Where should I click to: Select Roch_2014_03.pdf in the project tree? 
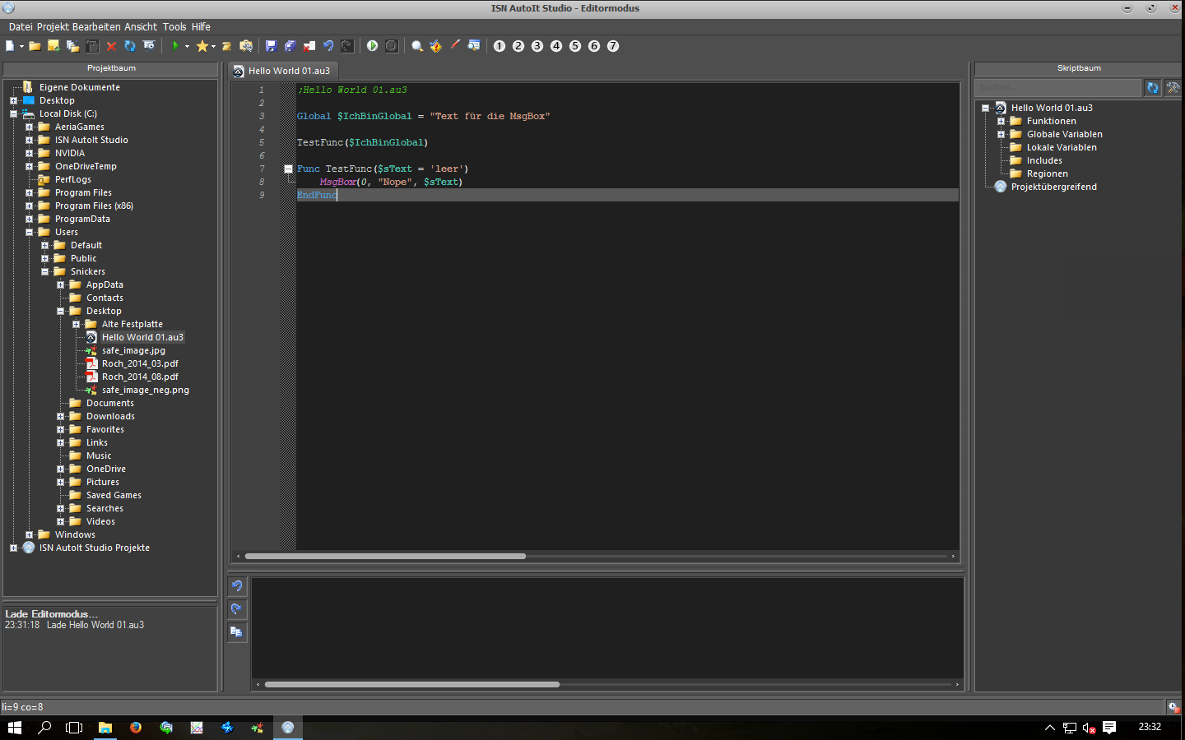click(140, 363)
